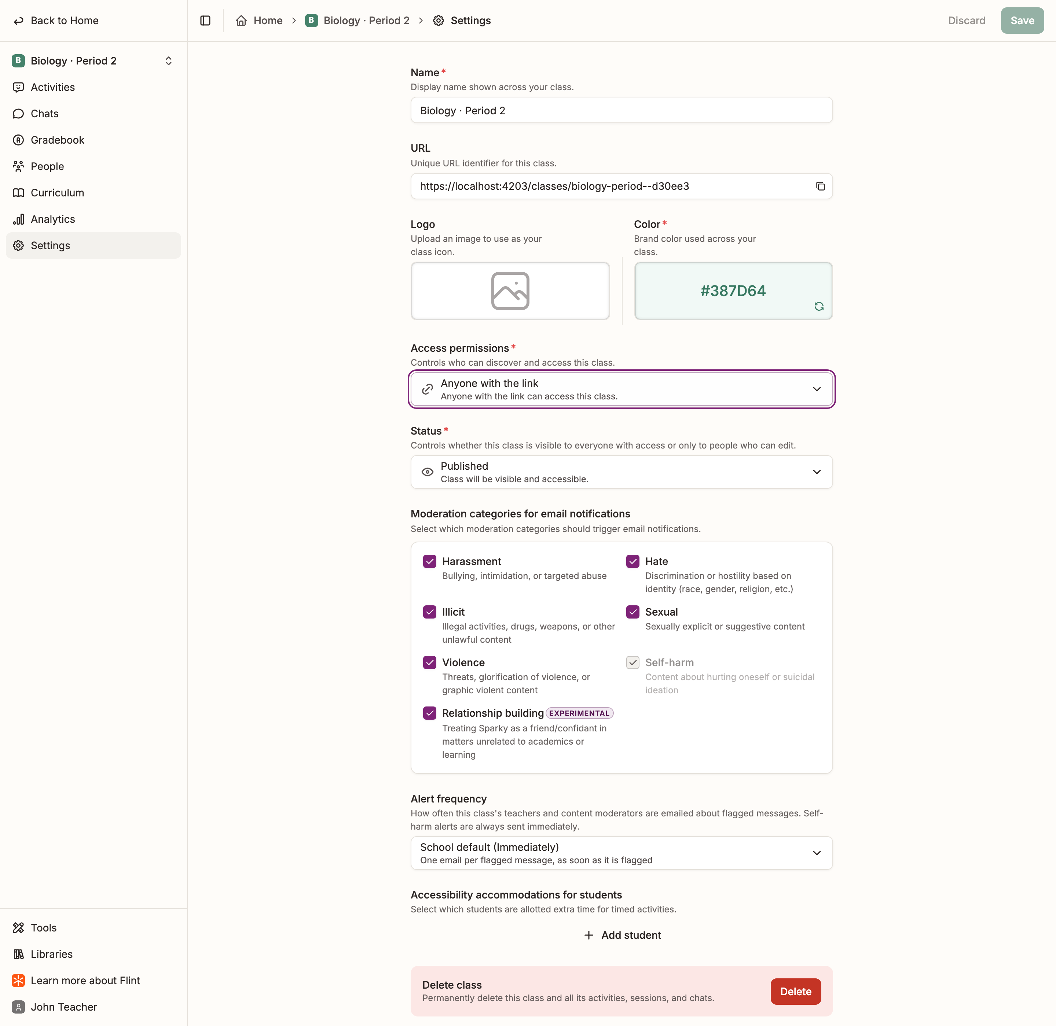Screen dimensions: 1056x1026
Task: Click the URL text field
Action: click(621, 186)
